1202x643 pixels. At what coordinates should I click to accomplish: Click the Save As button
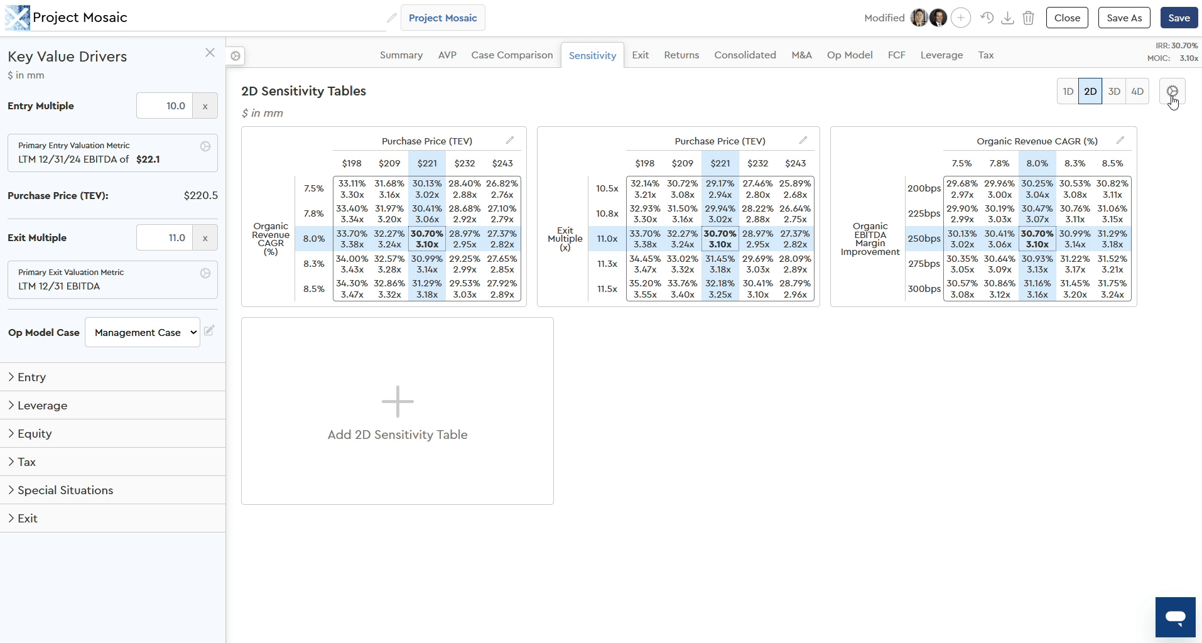click(x=1124, y=18)
